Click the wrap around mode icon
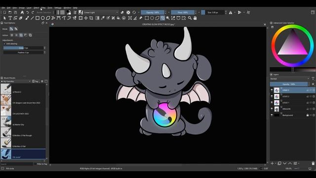Image resolution: width=316 pixels, height=178 pixels. [248, 12]
